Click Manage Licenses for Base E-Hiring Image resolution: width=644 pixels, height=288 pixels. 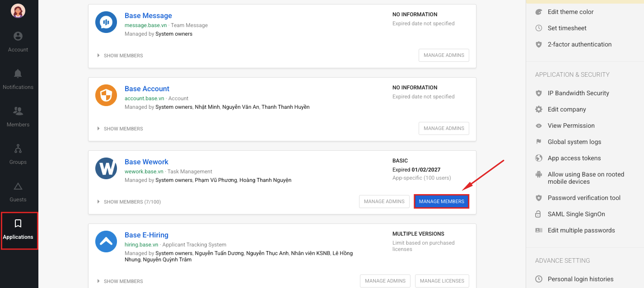click(442, 281)
